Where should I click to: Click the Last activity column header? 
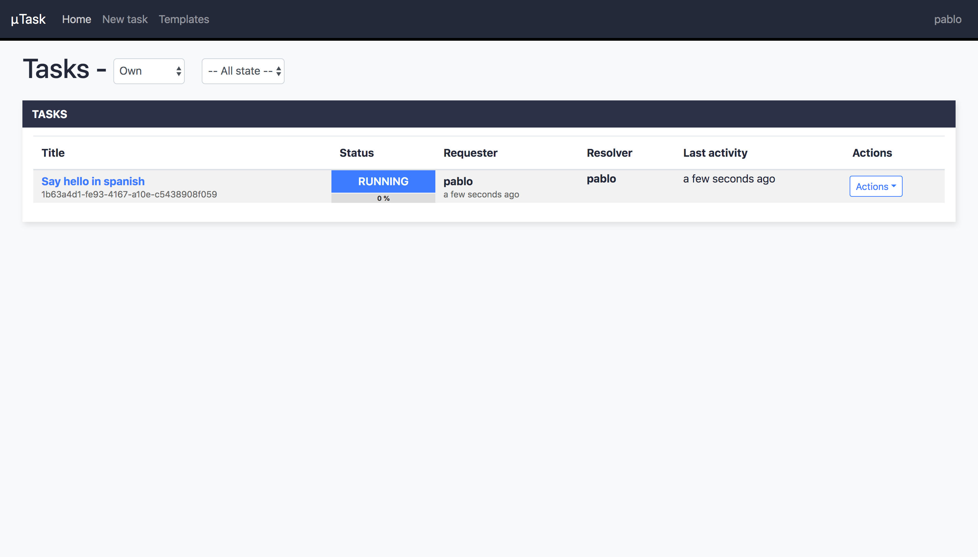click(715, 153)
